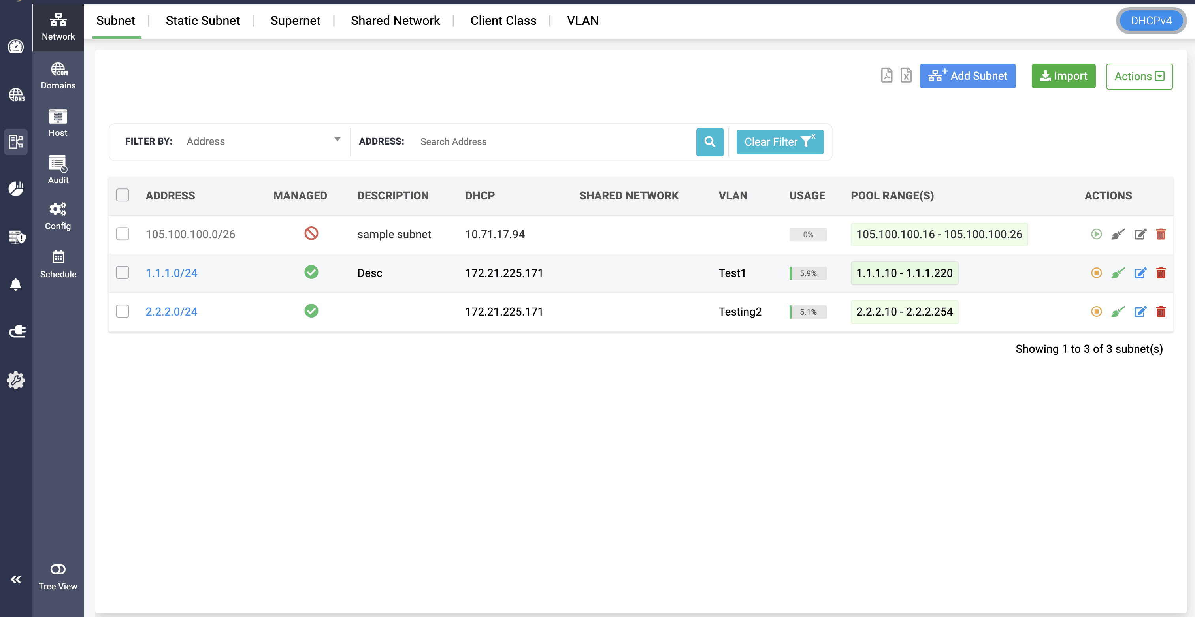
Task: Switch to the Shared Network tab
Action: click(x=395, y=21)
